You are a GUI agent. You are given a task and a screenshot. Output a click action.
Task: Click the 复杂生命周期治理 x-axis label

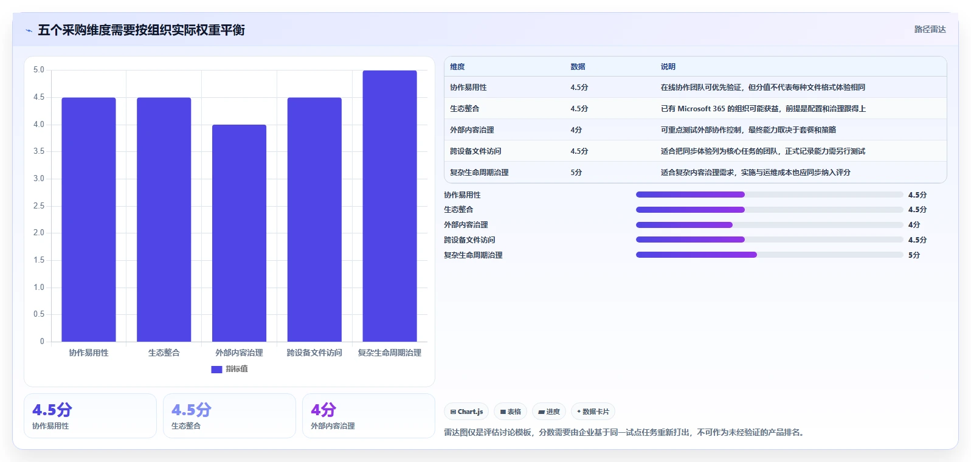pos(390,353)
